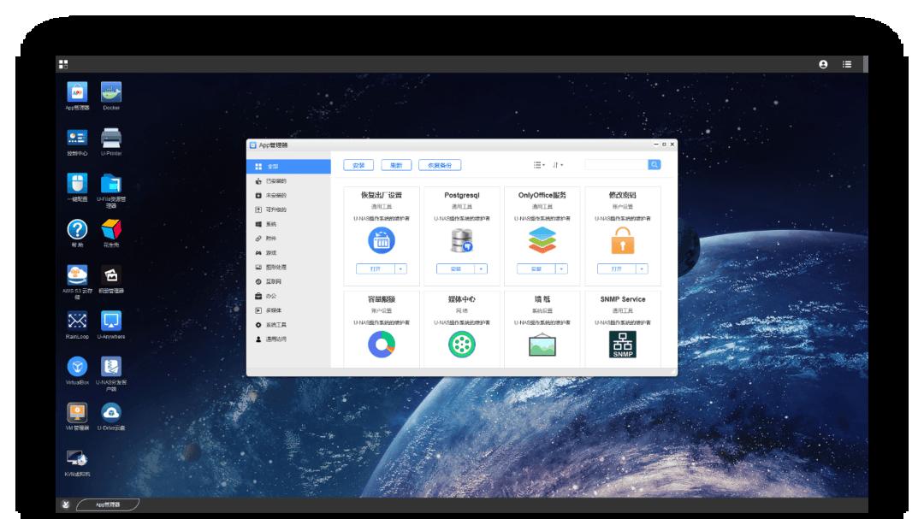
Task: Select the Internet category in the sidebar
Action: point(289,281)
